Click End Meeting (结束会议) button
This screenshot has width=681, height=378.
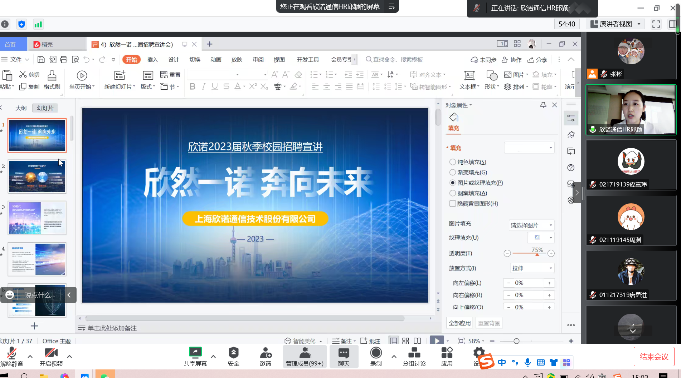click(x=654, y=357)
